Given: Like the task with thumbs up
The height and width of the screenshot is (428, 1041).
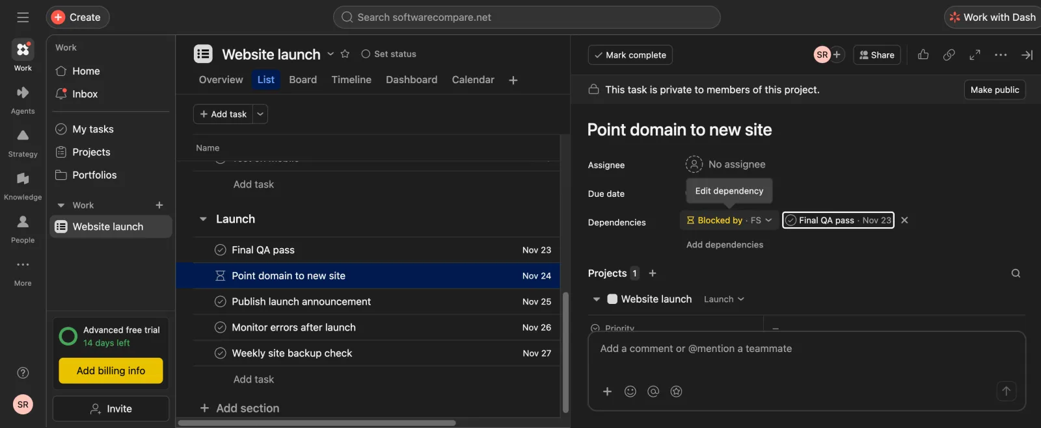Looking at the screenshot, I should click(923, 55).
